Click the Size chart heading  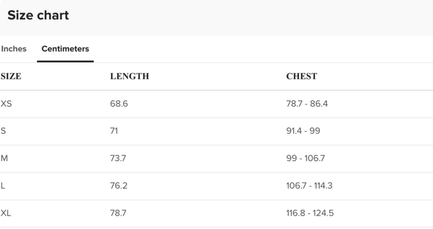(38, 15)
